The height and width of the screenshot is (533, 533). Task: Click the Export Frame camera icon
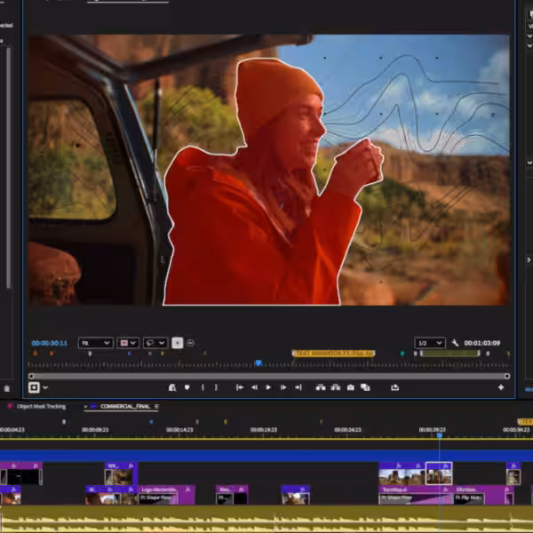point(351,387)
